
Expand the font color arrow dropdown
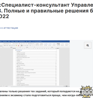[20, 45]
